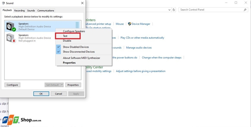Open Play CDs or other media automatically

pyautogui.click(x=142, y=38)
